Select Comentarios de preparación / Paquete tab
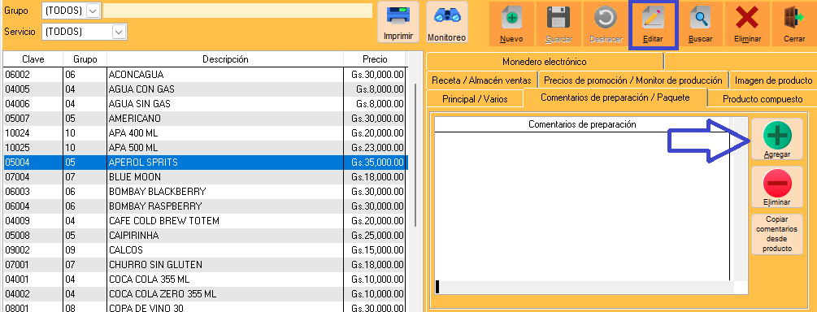This screenshot has width=817, height=312. (615, 97)
